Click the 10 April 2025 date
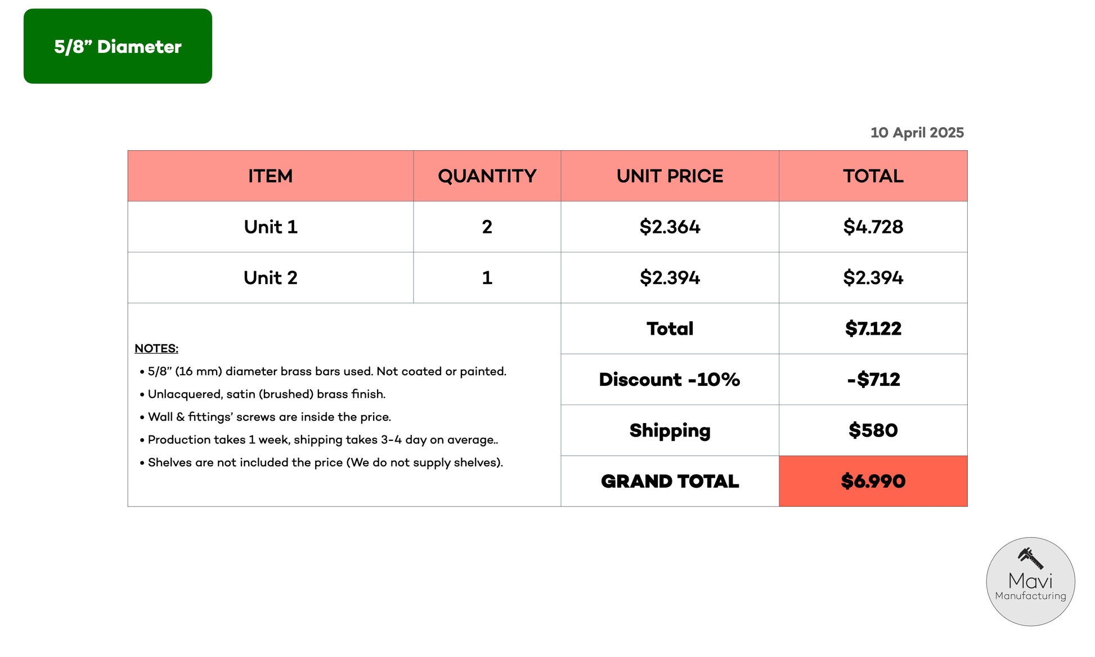Viewport: 1095px width, 657px height. click(x=917, y=133)
